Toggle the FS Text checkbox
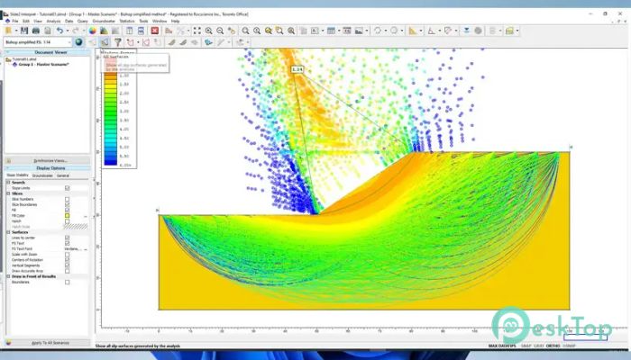 [x=68, y=244]
